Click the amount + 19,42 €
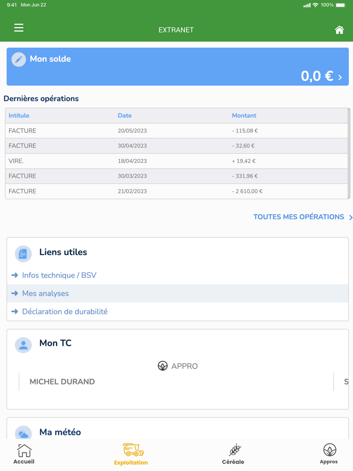 coord(244,161)
